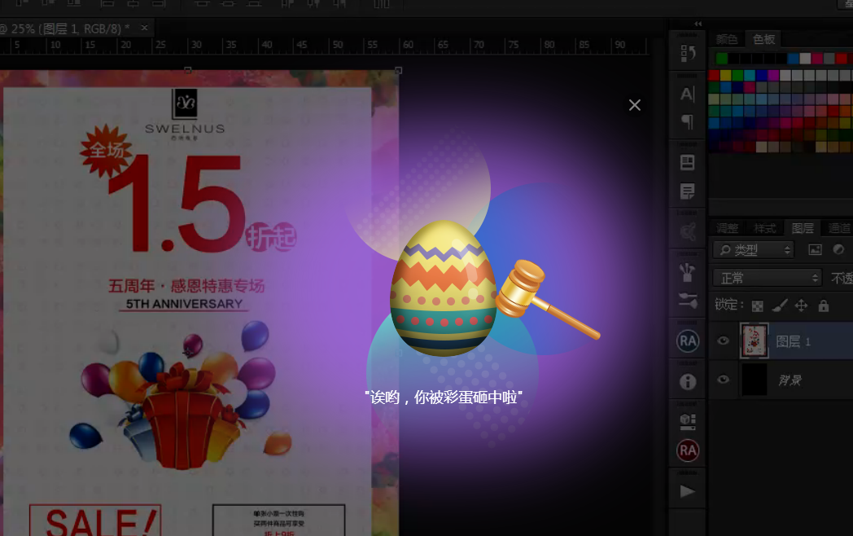Viewport: 853px width, 536px height.
Task: Open the Info panel icon
Action: (688, 381)
